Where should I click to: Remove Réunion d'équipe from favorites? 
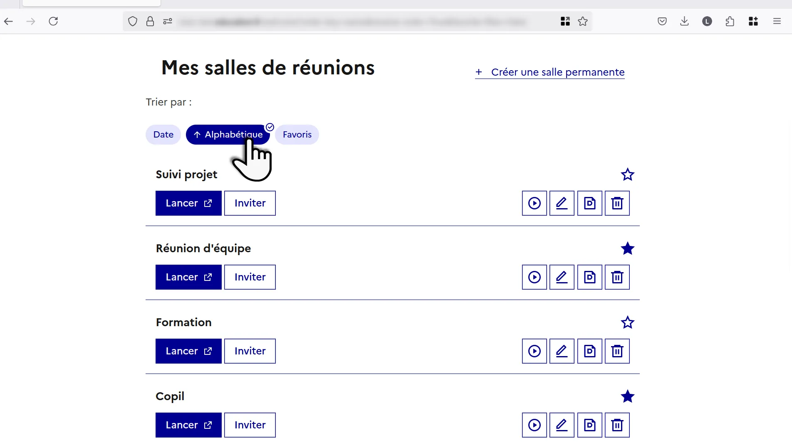[x=627, y=248]
